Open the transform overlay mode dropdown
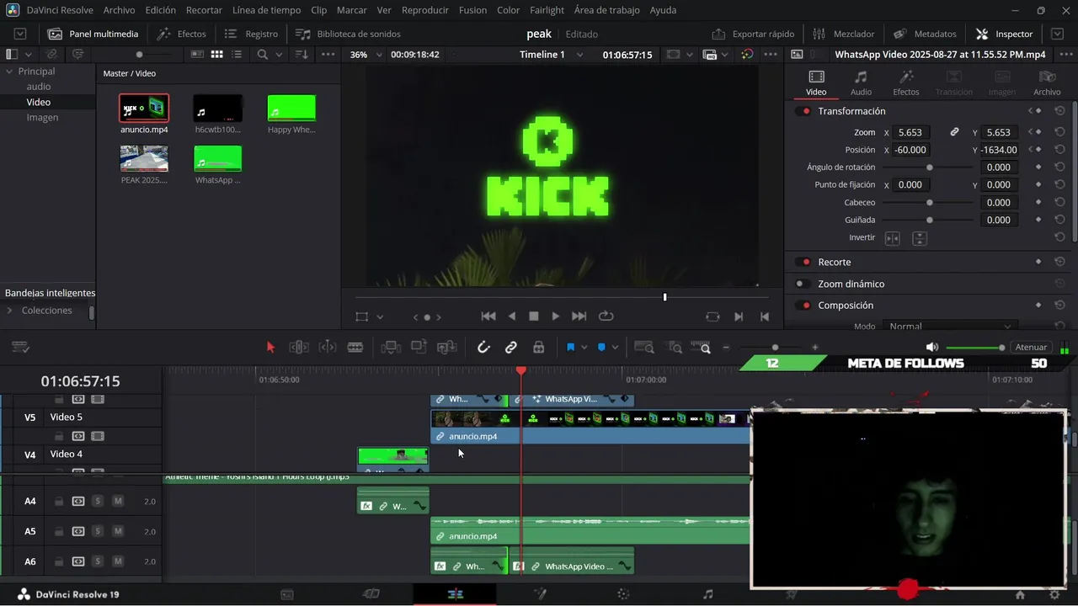The width and height of the screenshot is (1078, 606). click(380, 316)
